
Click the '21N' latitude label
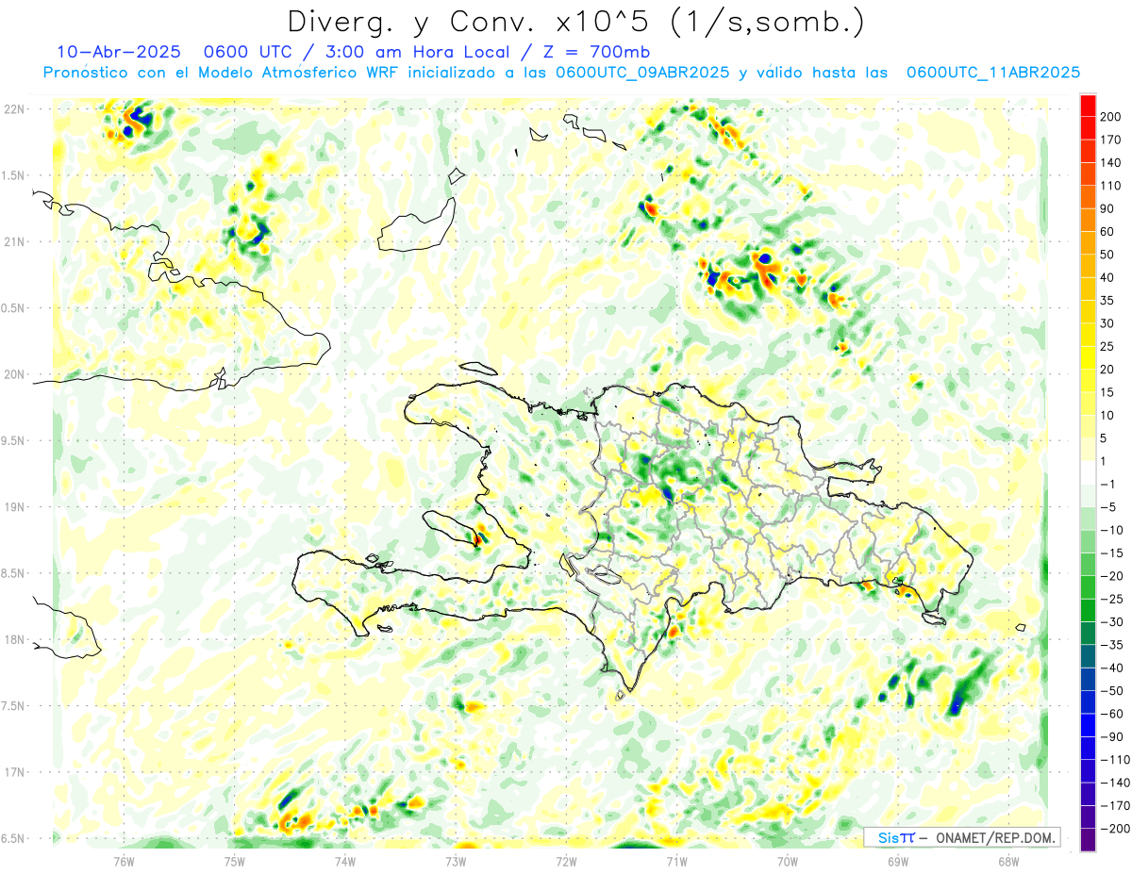click(x=13, y=241)
